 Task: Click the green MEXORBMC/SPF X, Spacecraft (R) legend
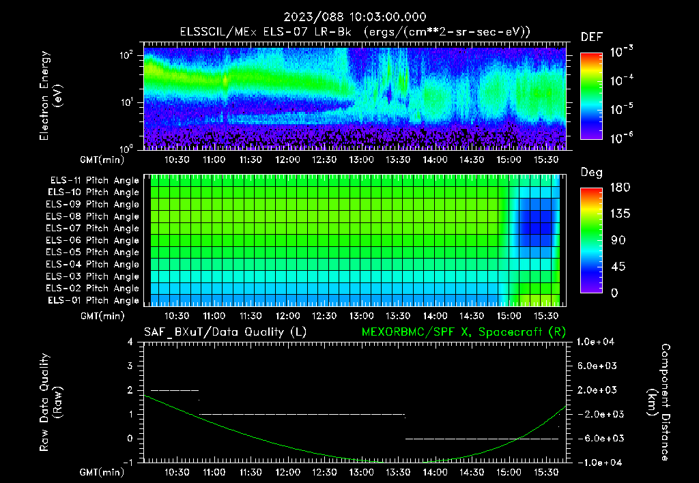click(x=463, y=332)
